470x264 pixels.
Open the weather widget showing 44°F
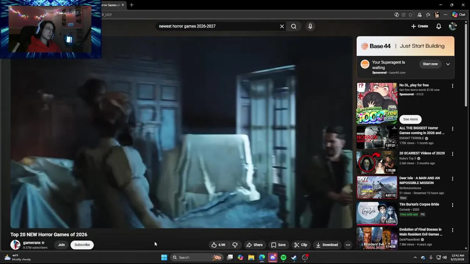[x=18, y=257]
